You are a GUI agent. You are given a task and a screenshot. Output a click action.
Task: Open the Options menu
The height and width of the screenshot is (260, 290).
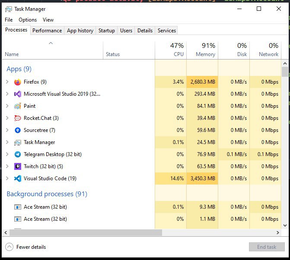[x=28, y=20]
